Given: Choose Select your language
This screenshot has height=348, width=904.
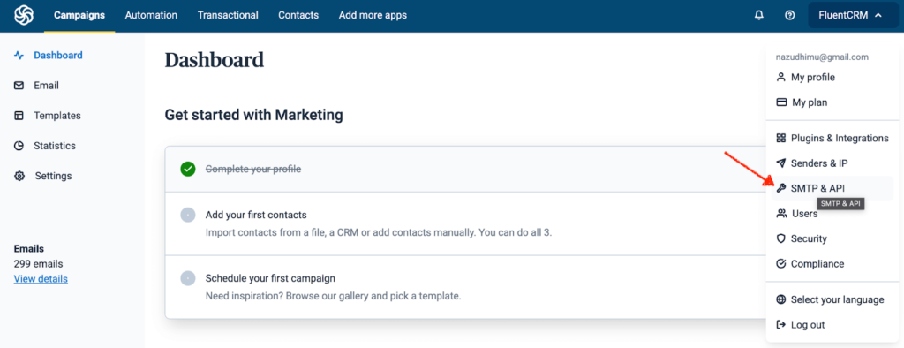Looking at the screenshot, I should tap(837, 299).
